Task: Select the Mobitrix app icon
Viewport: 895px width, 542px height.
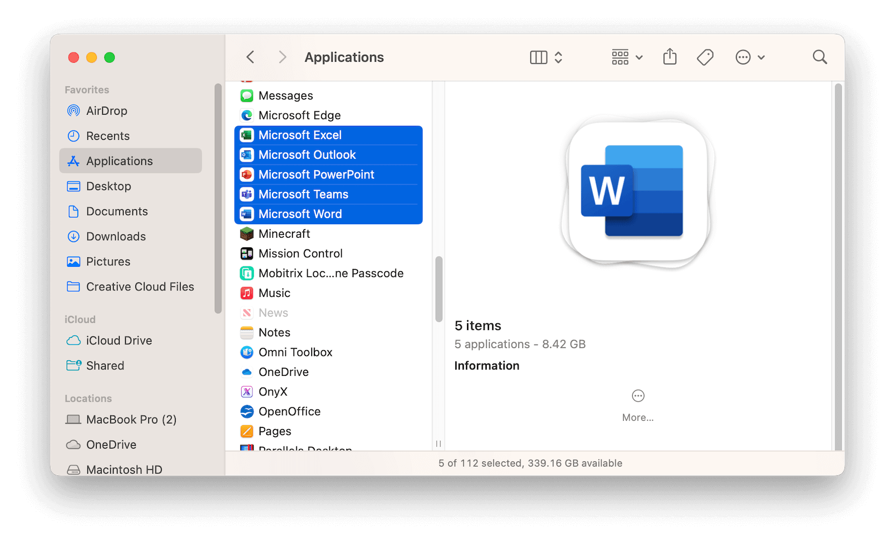Action: [x=247, y=274]
